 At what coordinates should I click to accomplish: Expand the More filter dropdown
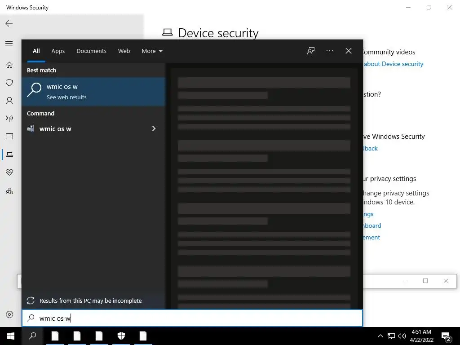tap(152, 51)
